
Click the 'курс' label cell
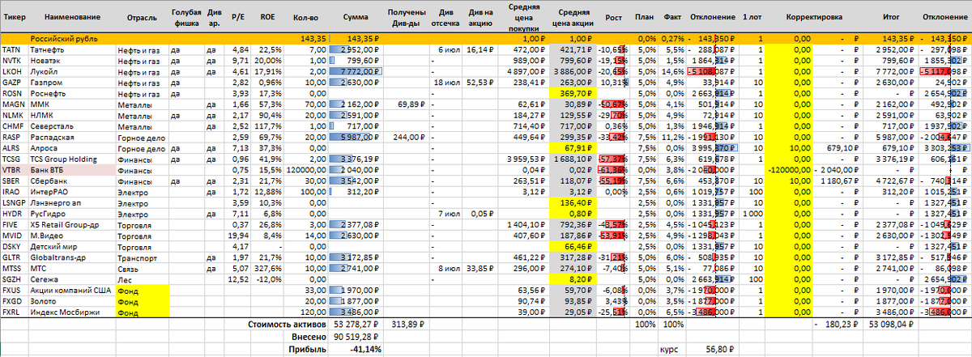pyautogui.click(x=671, y=349)
